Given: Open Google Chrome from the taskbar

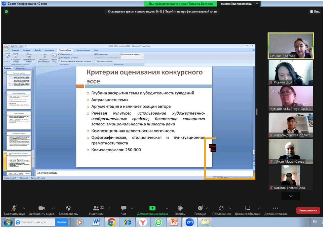Looking at the screenshot, I should (x=112, y=222).
